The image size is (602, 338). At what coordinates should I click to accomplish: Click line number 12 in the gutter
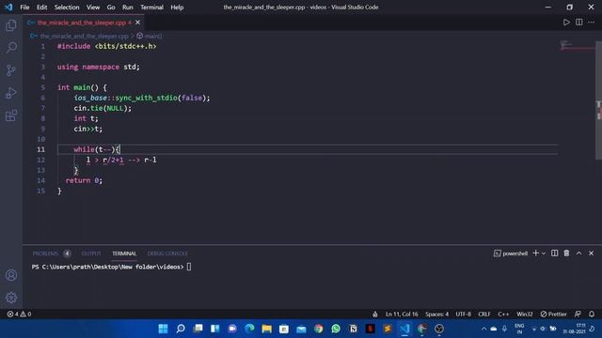[40, 160]
